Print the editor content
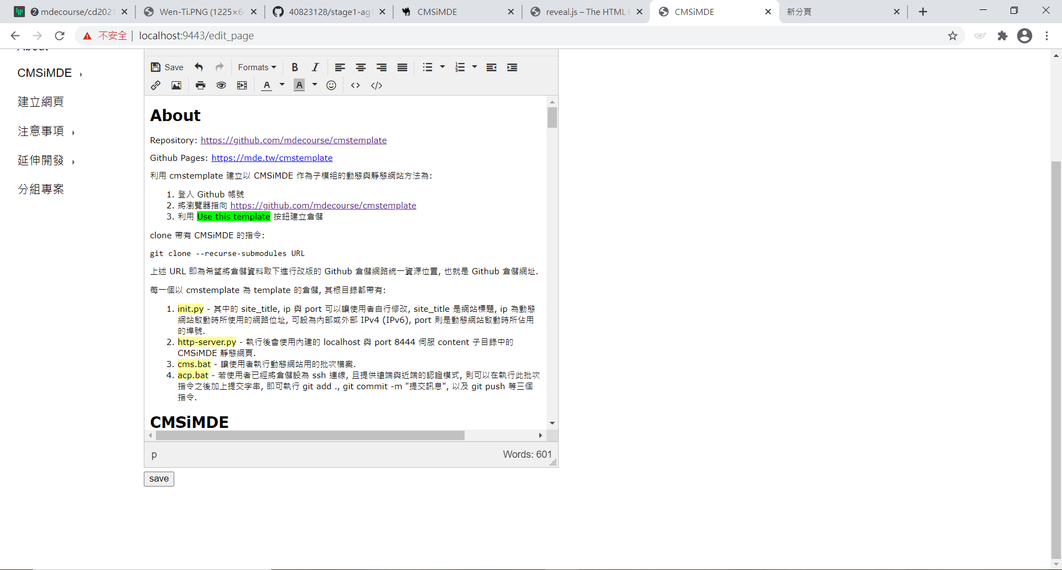This screenshot has height=570, width=1062. [x=200, y=85]
